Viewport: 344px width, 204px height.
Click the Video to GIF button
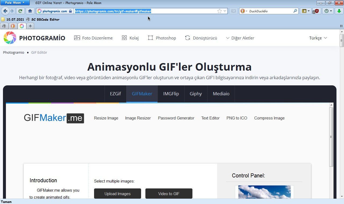[x=169, y=194]
